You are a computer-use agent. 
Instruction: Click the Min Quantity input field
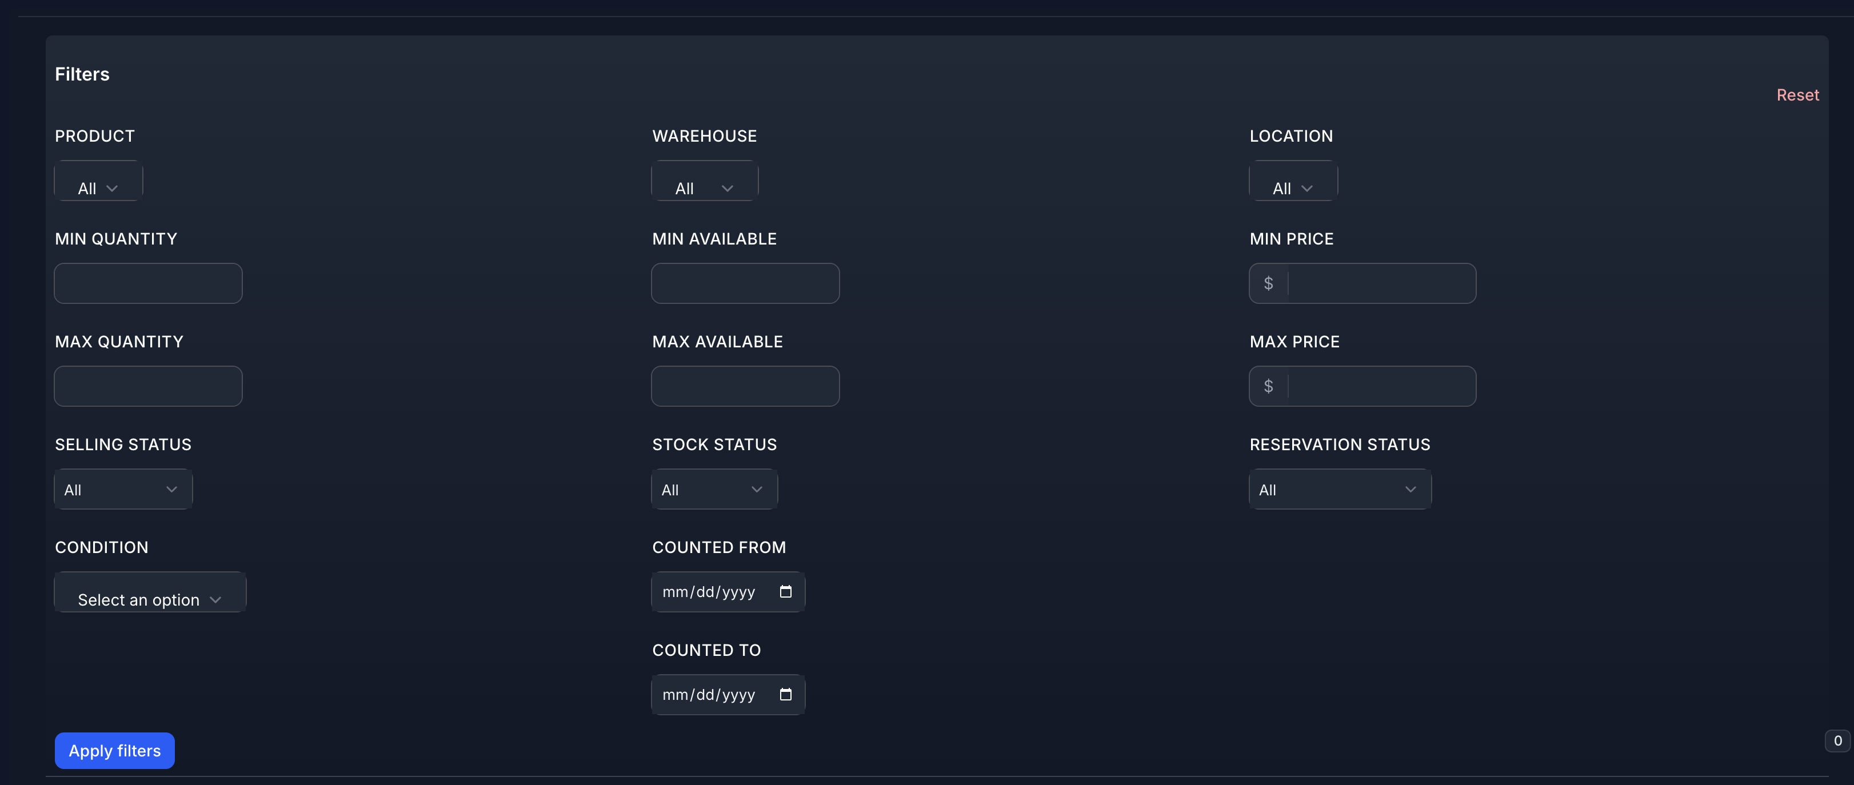point(148,283)
